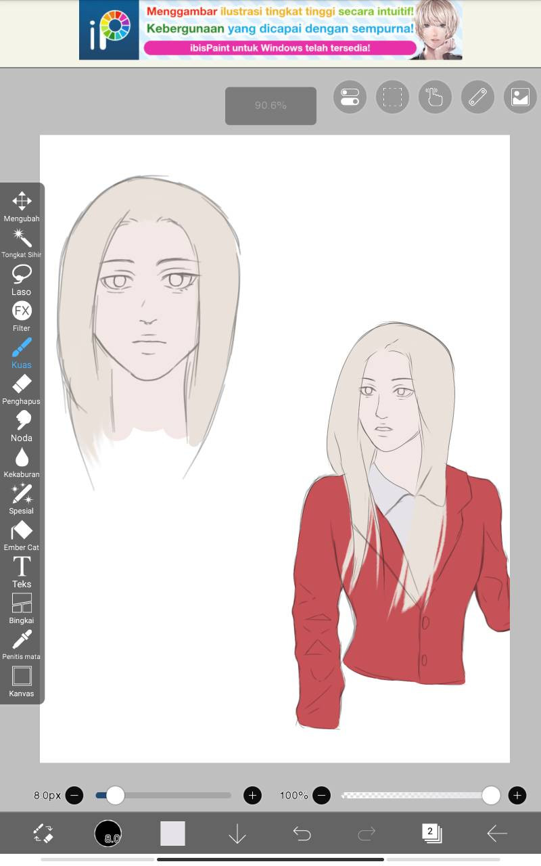541x866 pixels.
Task: Tap the hand gesture button in top toolbar
Action: 435,97
